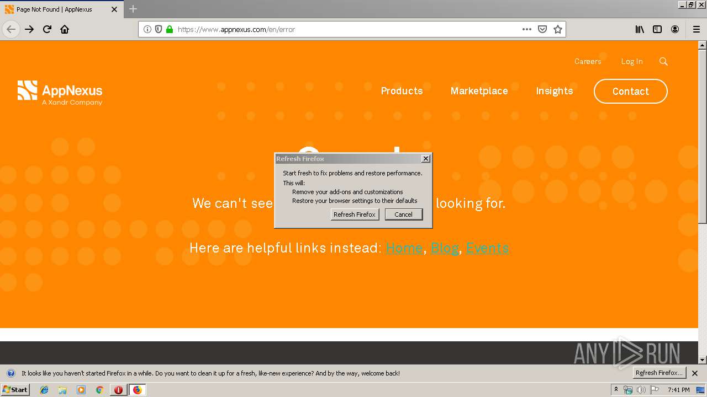Switch to the Firefox taskbar button
707x397 pixels.
[137, 390]
